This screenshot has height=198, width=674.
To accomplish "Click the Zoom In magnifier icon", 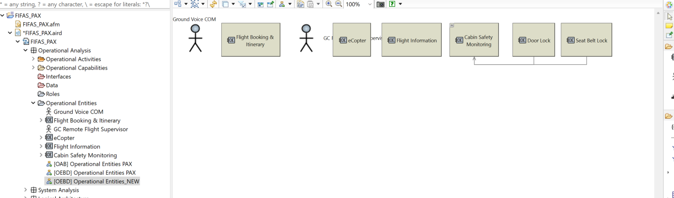I will [x=329, y=4].
